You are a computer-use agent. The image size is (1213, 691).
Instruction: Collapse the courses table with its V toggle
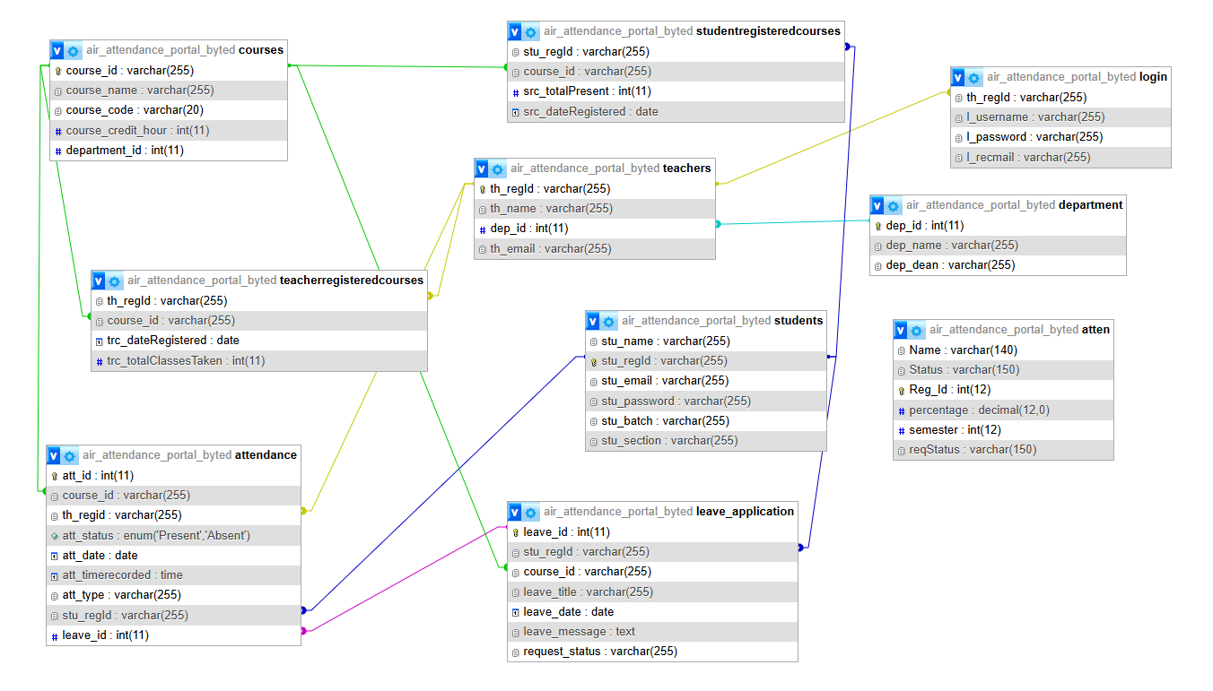click(x=57, y=50)
